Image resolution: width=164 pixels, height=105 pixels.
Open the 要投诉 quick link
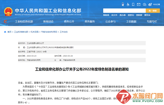point(147,15)
